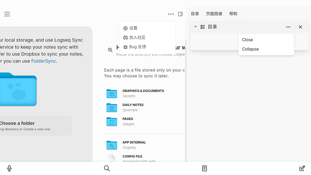This screenshot has width=311, height=175.
Task: Open the 目录 panel three-dots options
Action: click(288, 27)
